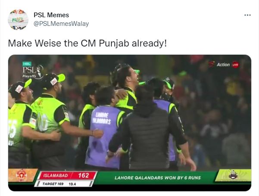Click the Target 169 overs bar
Screen dimensions: 259x196
[64, 184]
